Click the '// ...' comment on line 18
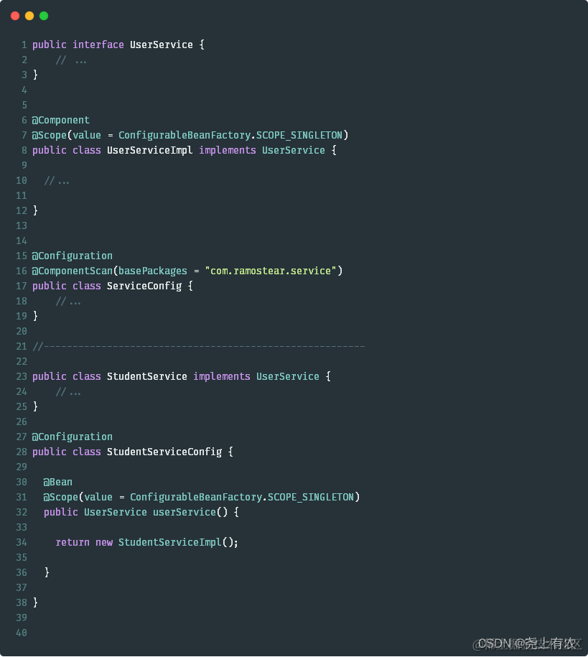588x657 pixels. coord(68,302)
